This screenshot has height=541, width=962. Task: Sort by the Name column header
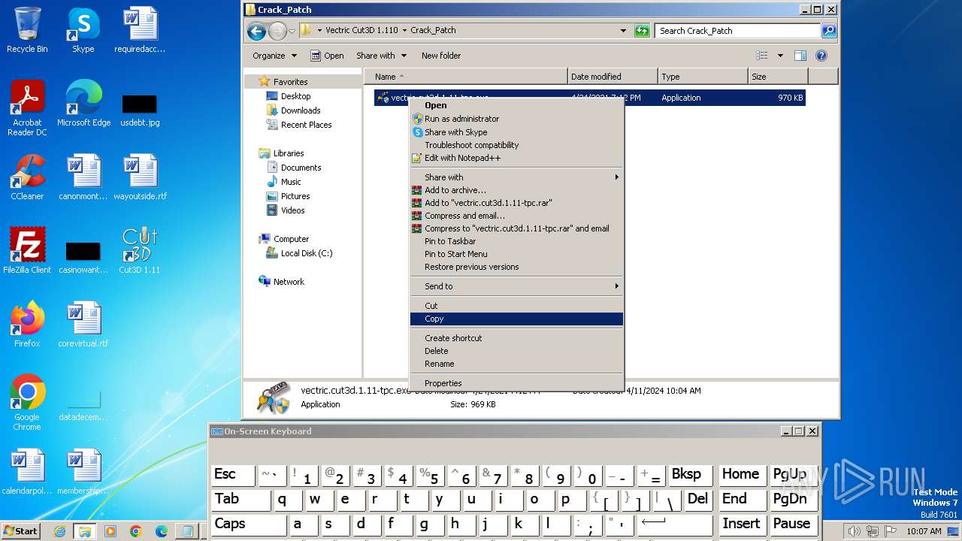(466, 77)
